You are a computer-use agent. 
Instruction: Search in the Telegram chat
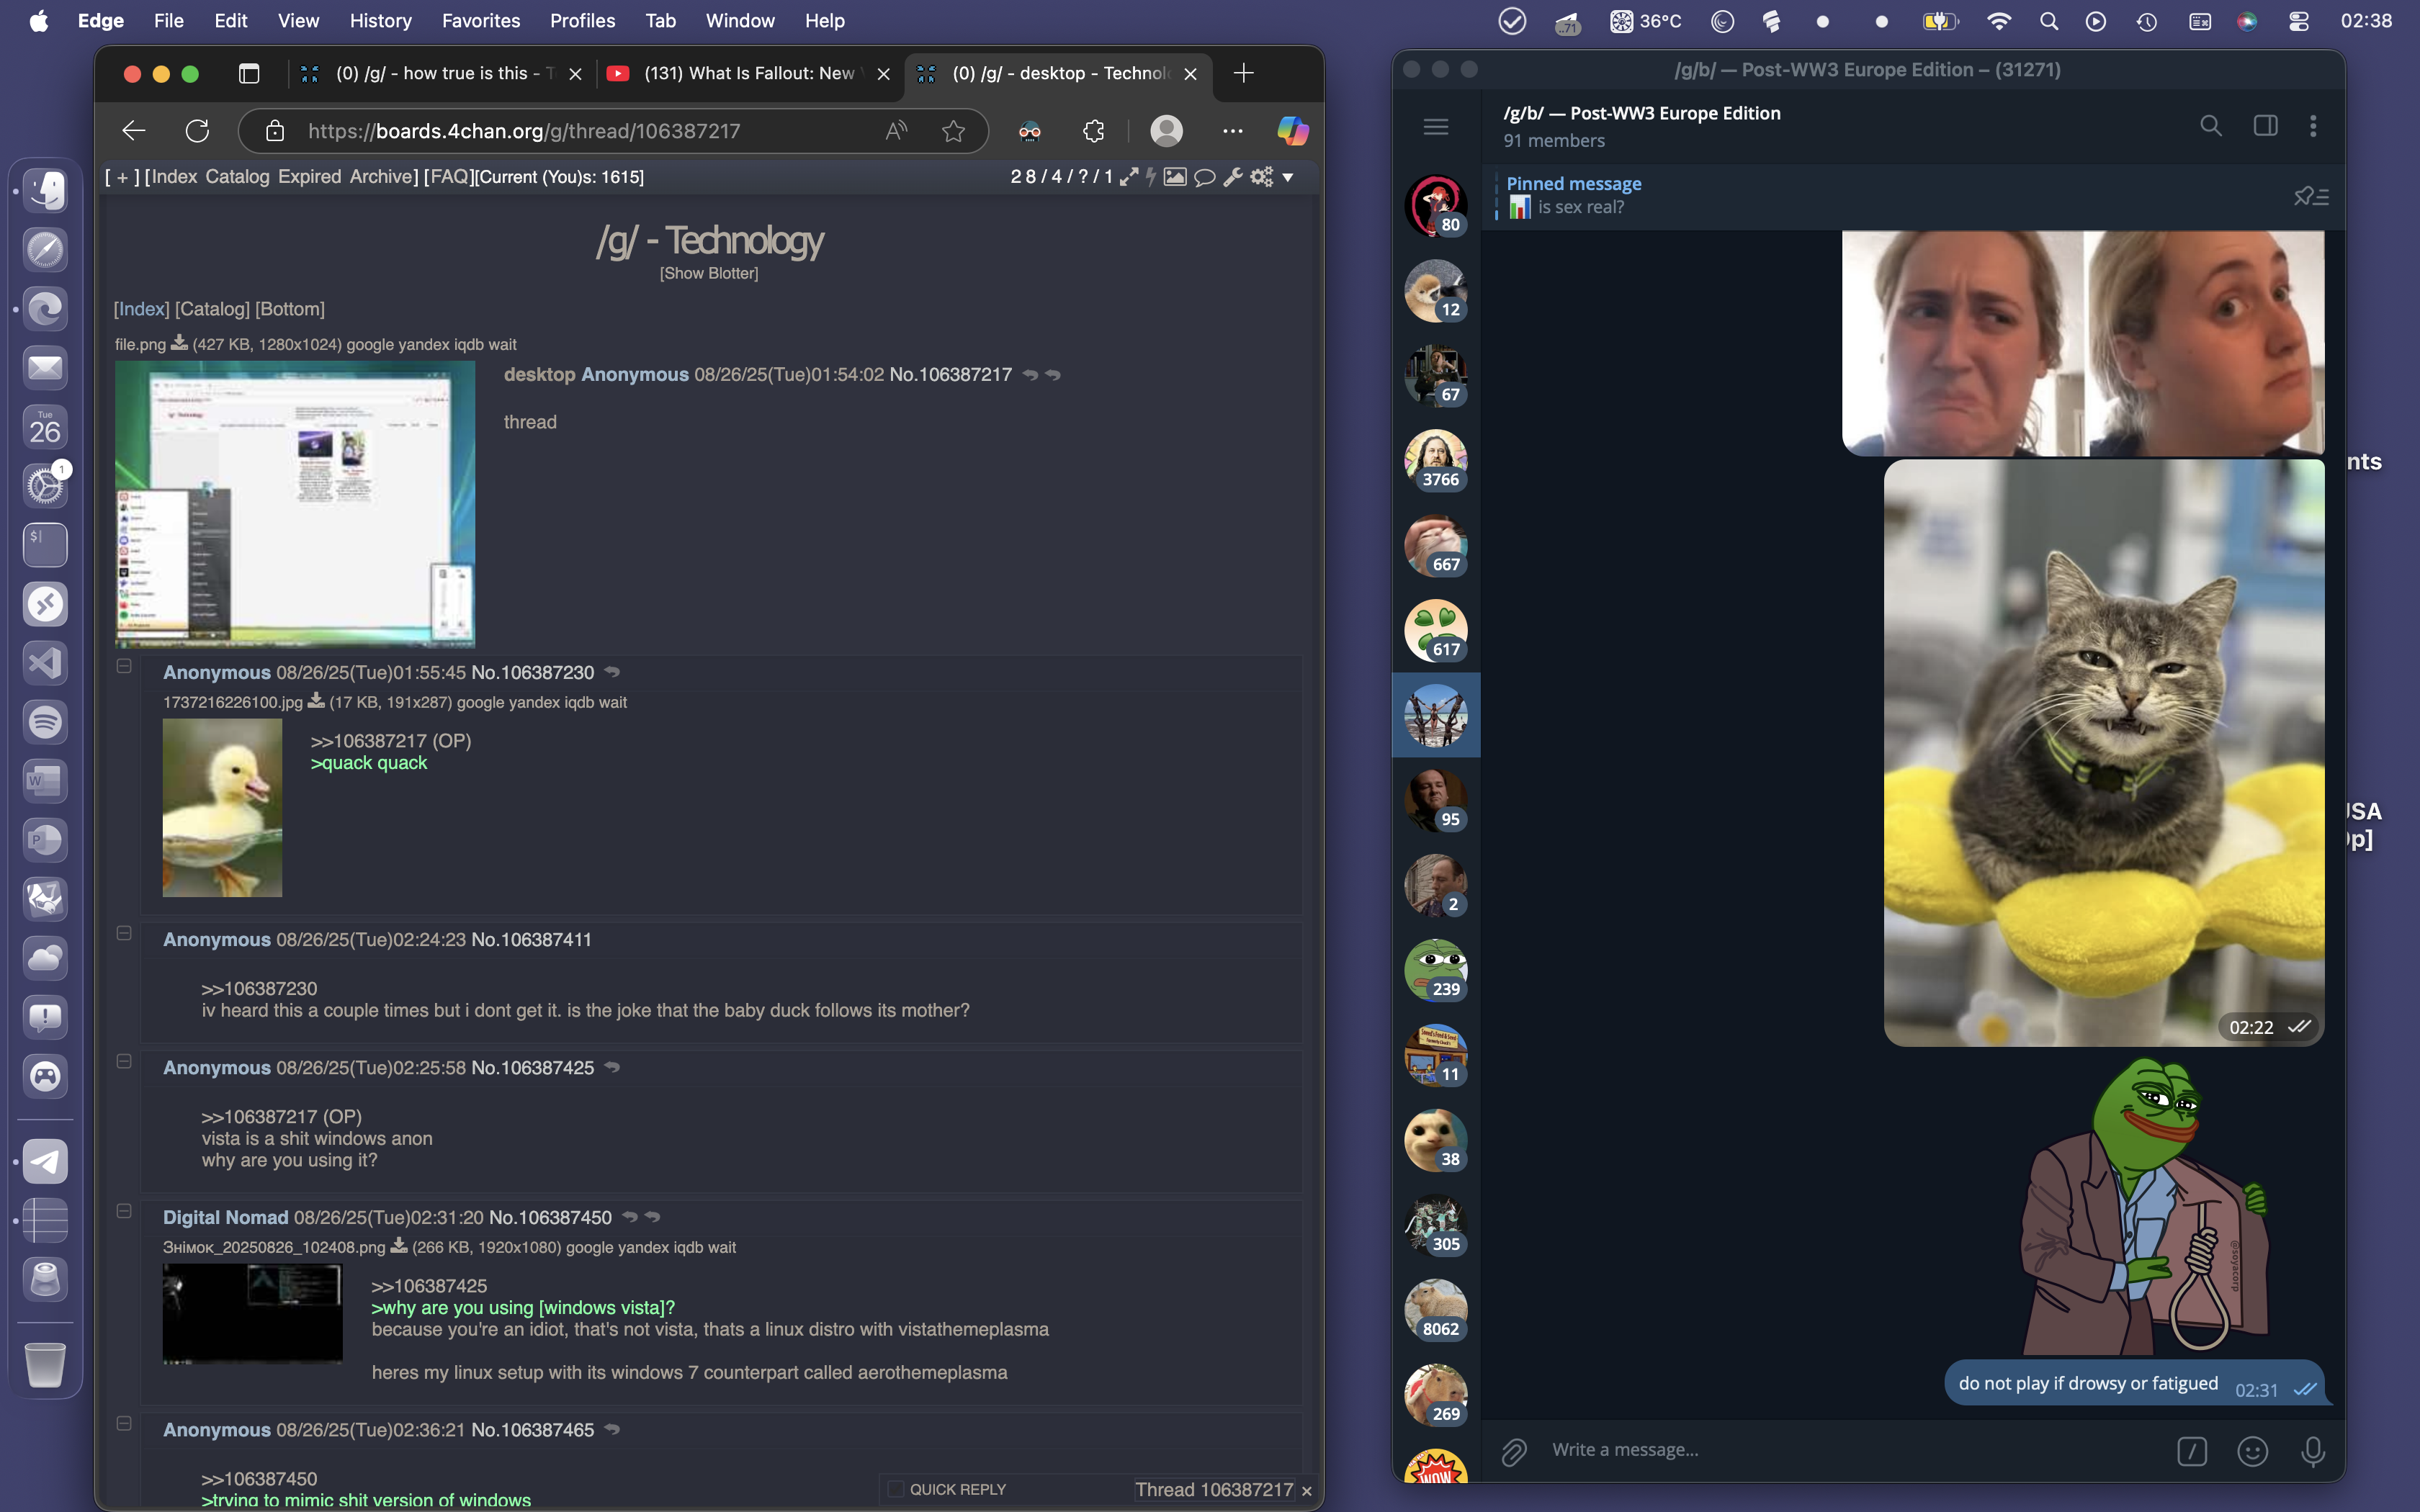coord(2211,126)
